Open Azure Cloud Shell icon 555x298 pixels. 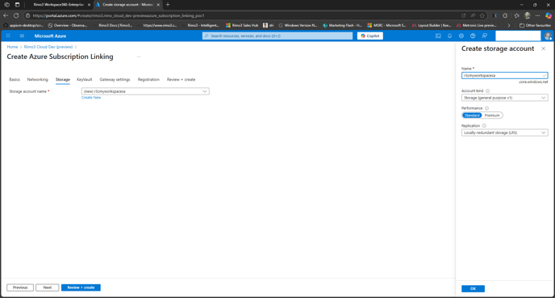(438, 36)
